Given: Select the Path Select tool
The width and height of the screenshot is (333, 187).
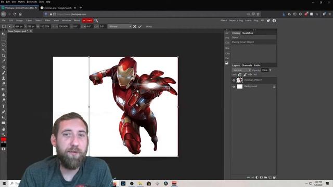Looking at the screenshot, I should [4, 117].
